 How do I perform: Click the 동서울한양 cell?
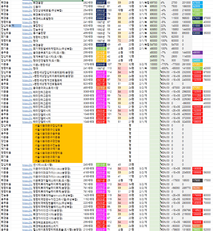tap(57, 33)
